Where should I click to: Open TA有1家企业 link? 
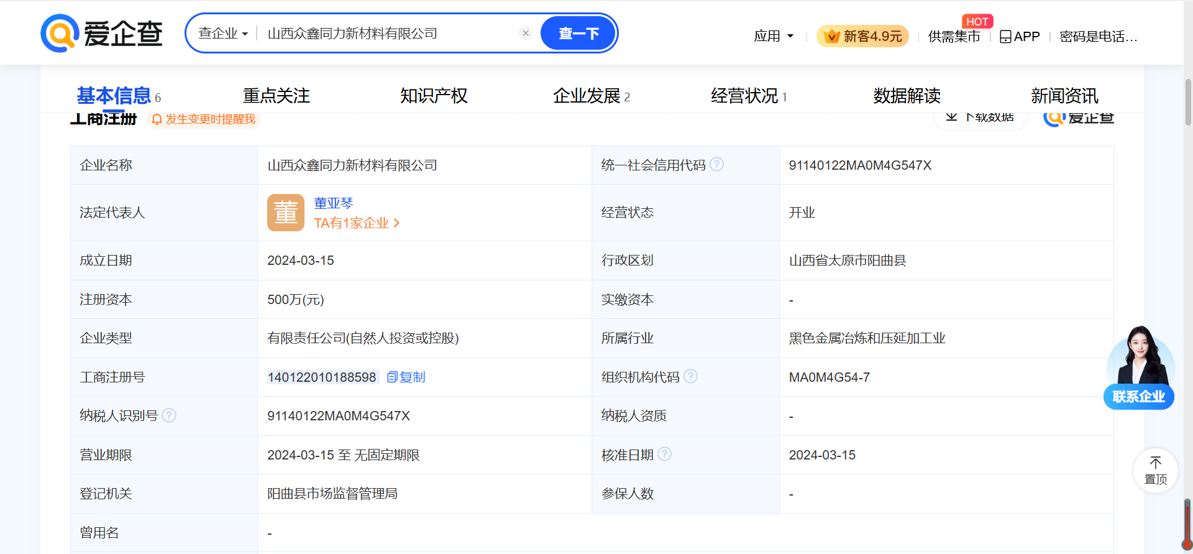point(357,223)
